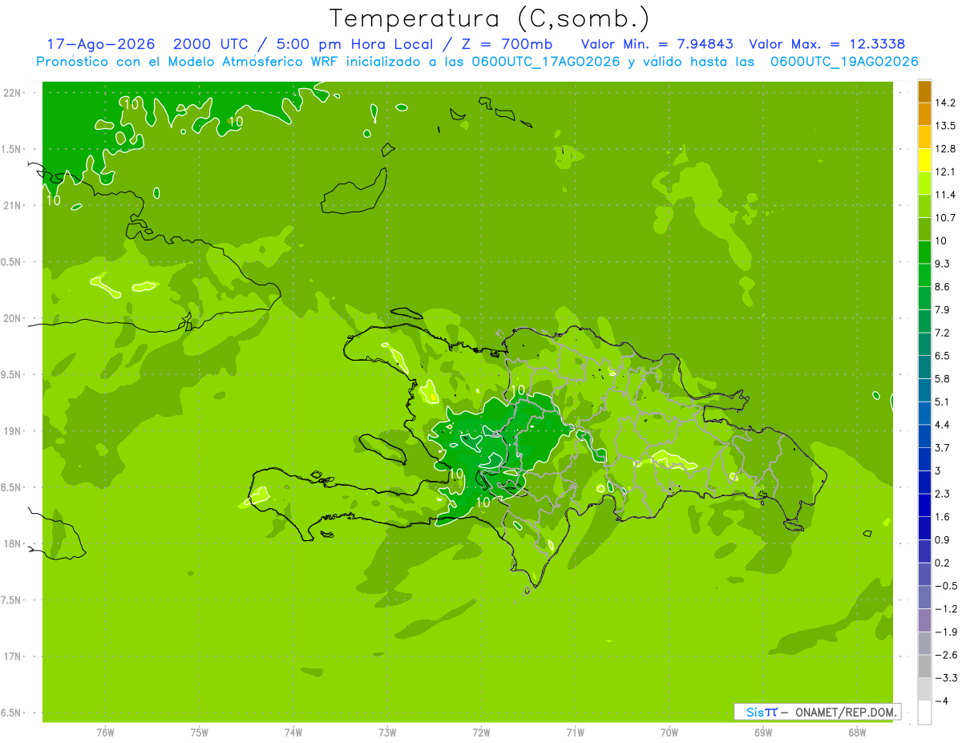This screenshot has height=743, width=962.
Task: Pick the dark orange swatch above 14.2
Action: click(x=924, y=91)
